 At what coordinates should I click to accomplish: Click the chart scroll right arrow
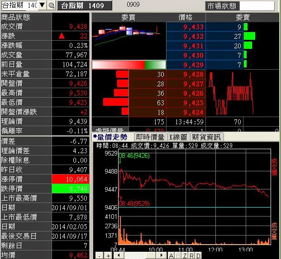coord(161,255)
